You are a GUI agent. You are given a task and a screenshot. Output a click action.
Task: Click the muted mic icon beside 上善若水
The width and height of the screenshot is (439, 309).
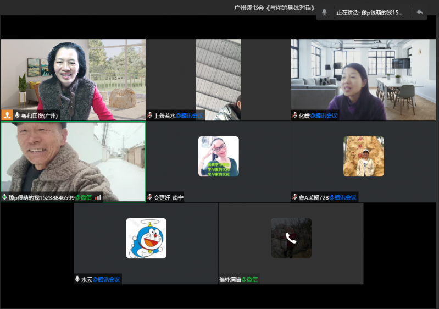149,115
